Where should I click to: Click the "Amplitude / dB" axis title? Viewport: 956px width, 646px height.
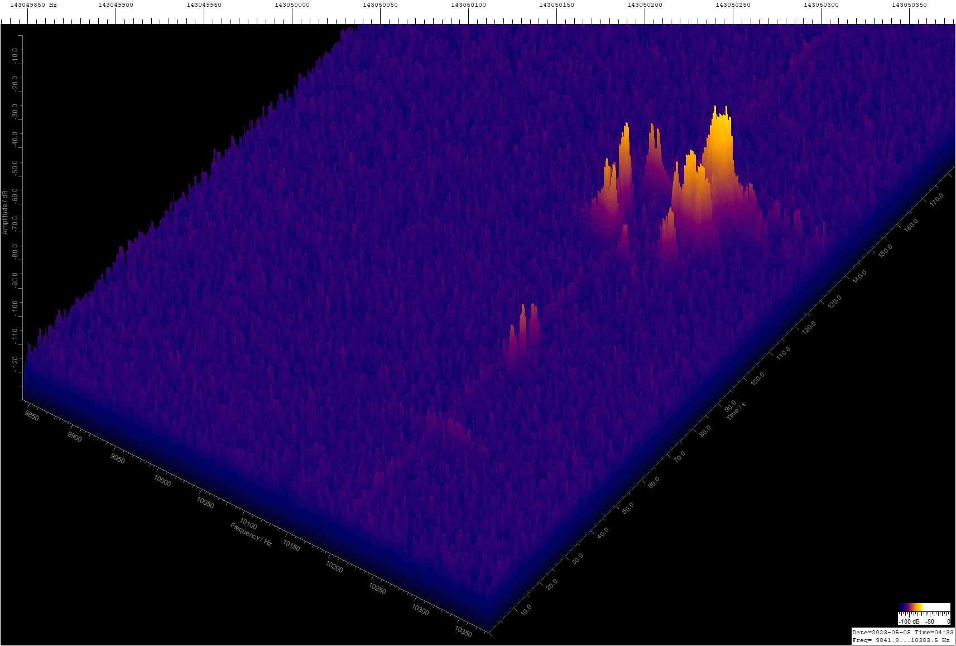(5, 212)
